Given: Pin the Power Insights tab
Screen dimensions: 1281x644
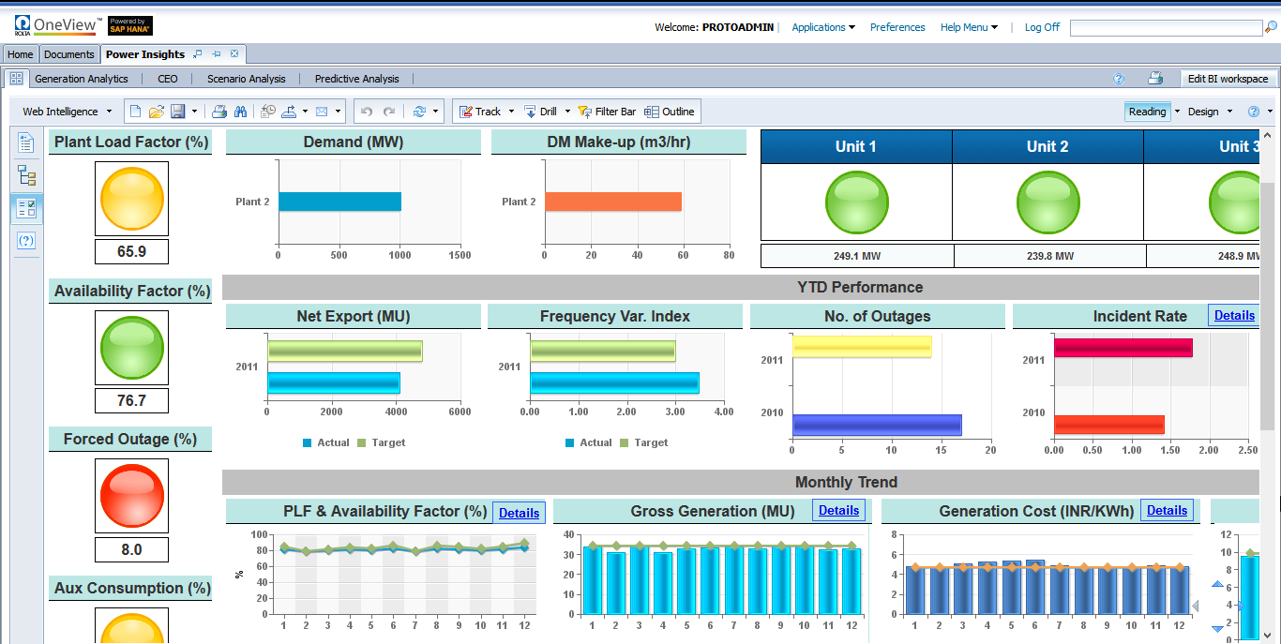Looking at the screenshot, I should (217, 54).
